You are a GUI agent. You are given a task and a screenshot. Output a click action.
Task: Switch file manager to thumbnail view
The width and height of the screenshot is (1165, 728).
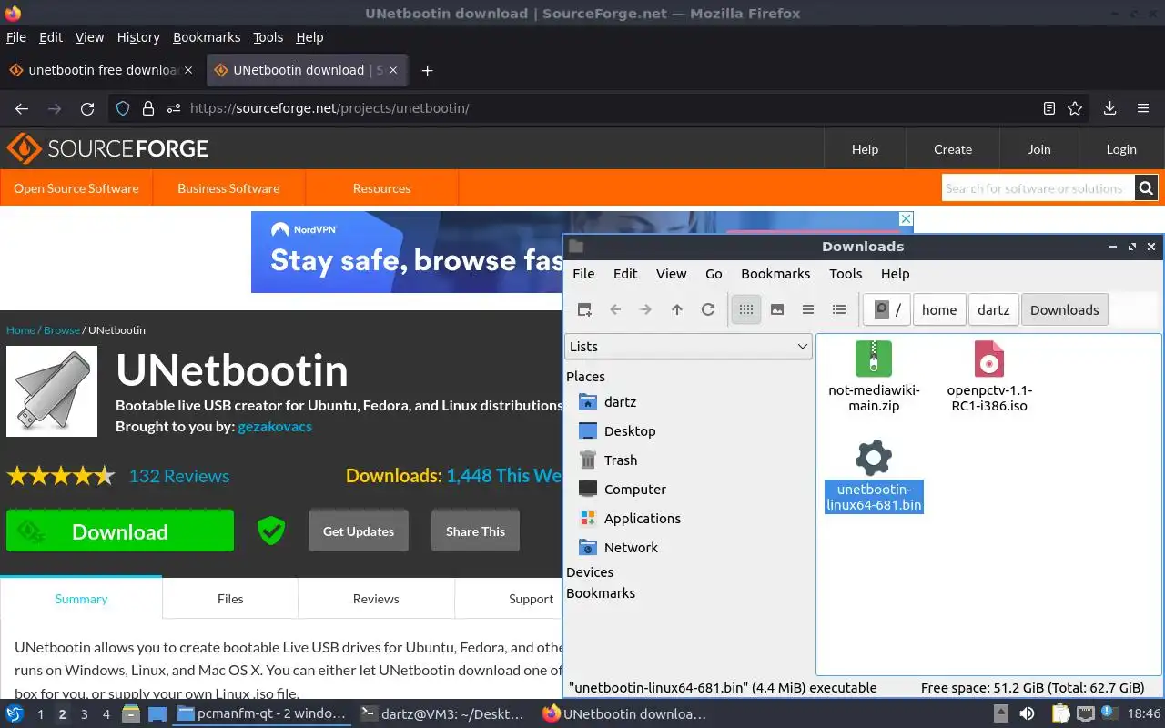point(777,309)
